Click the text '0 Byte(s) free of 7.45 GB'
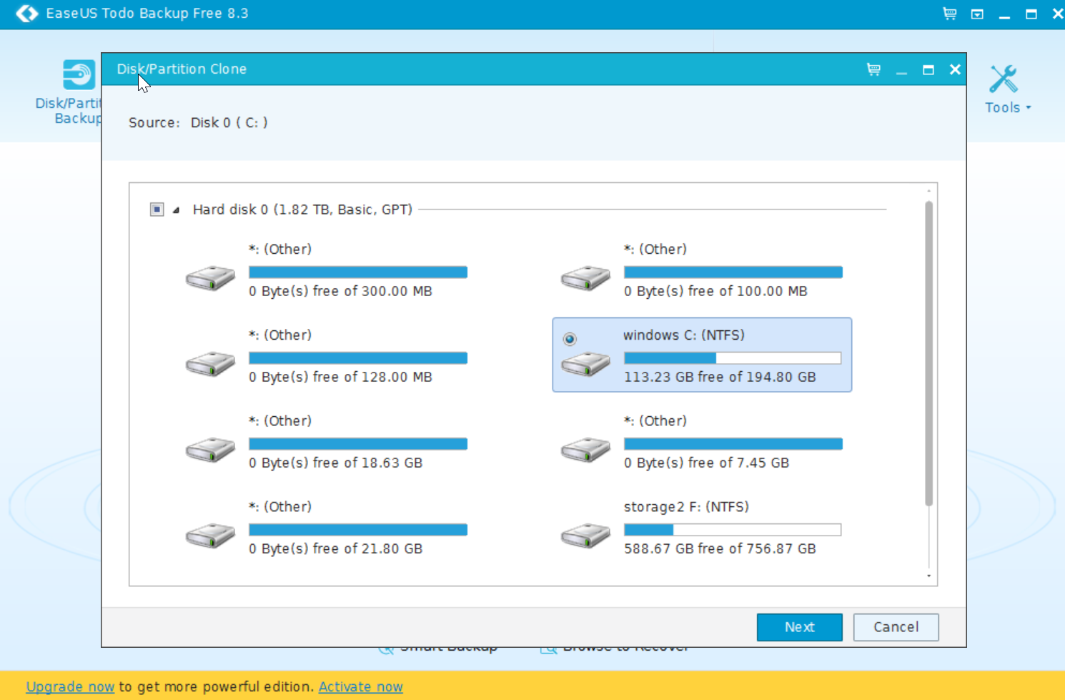This screenshot has height=700, width=1065. [x=706, y=463]
